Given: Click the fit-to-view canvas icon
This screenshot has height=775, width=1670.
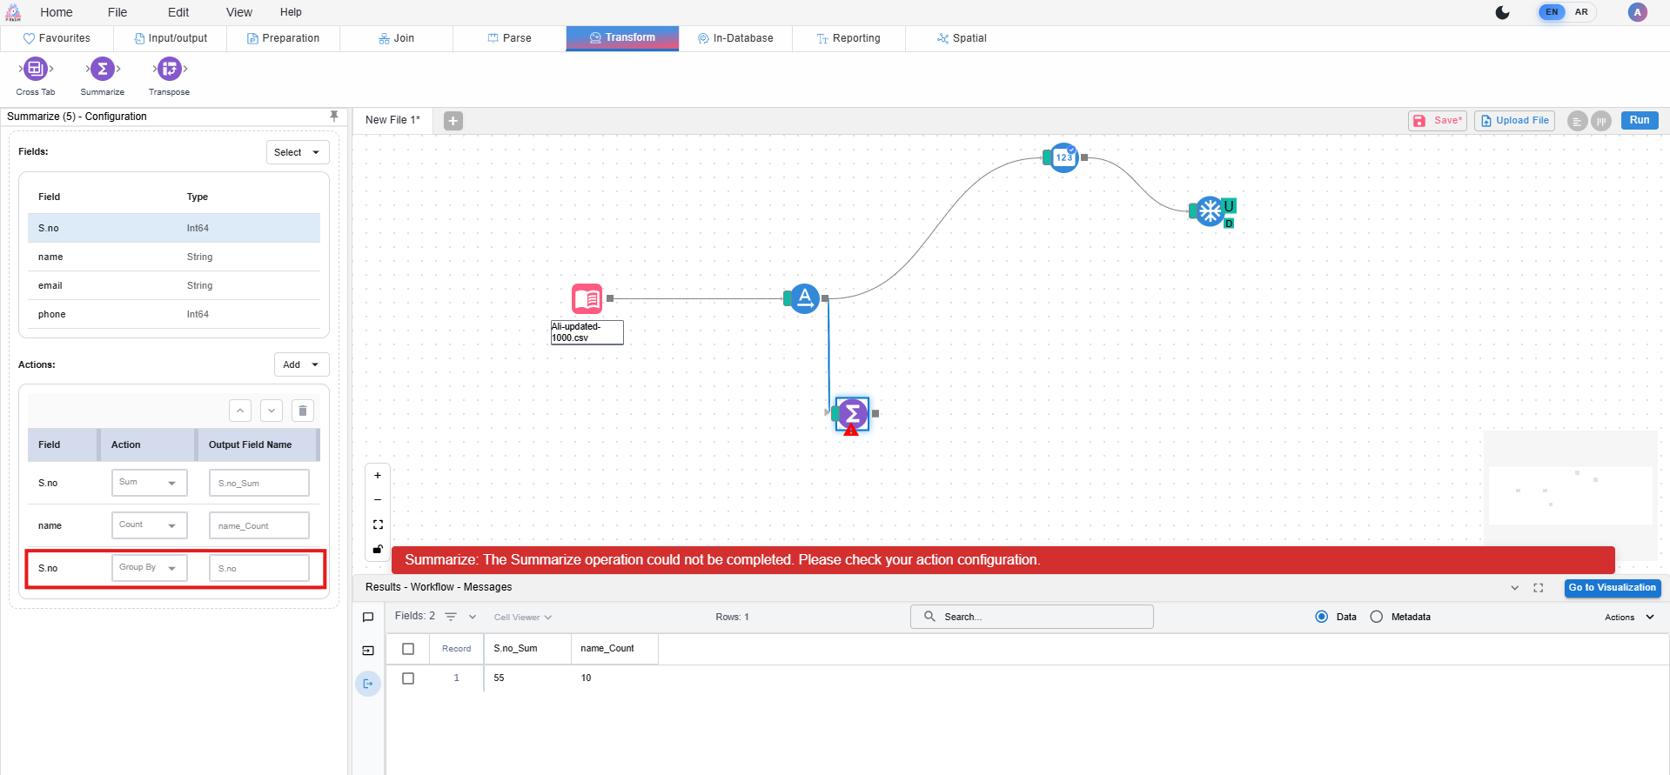Looking at the screenshot, I should [378, 524].
